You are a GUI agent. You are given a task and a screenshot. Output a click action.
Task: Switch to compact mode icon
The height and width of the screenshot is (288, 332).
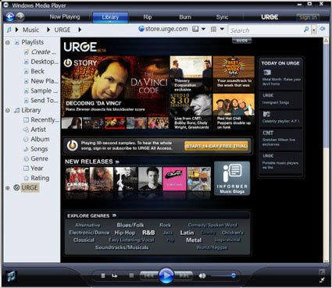322,280
